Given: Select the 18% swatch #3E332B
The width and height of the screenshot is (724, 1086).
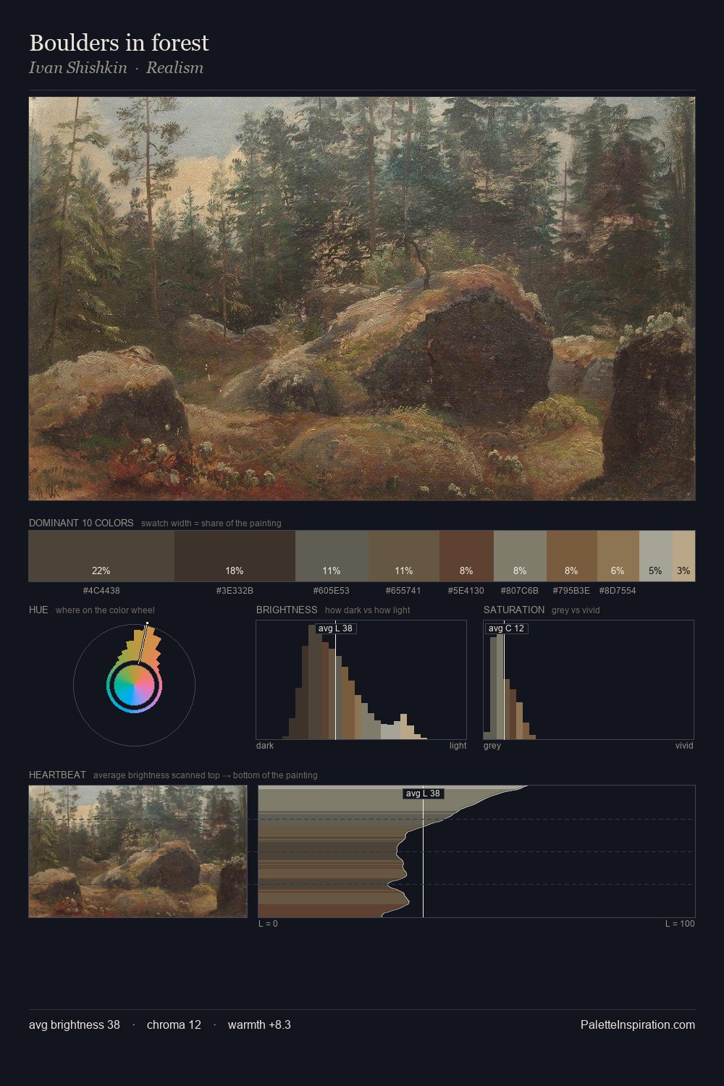Looking at the screenshot, I should pos(235,556).
